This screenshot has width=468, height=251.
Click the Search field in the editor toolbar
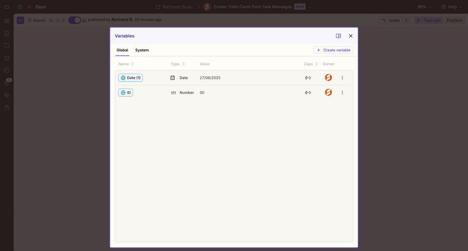pos(37,20)
